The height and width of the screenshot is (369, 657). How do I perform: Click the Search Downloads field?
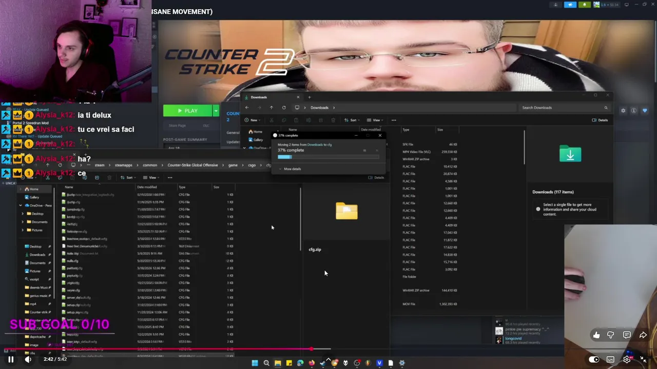[565, 108]
